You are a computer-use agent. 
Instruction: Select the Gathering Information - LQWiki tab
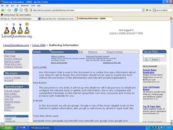click(94, 19)
